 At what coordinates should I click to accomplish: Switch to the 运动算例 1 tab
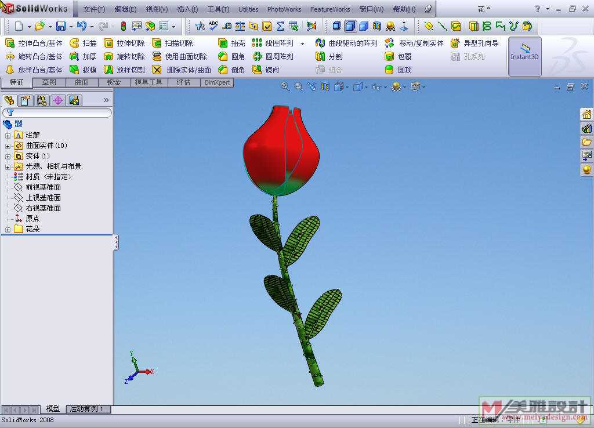[88, 409]
